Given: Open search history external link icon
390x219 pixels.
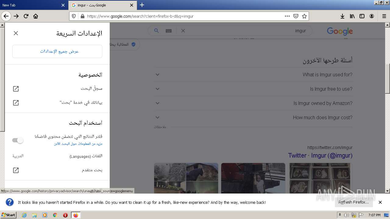Looking at the screenshot, I should (16, 89).
